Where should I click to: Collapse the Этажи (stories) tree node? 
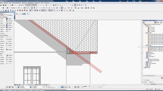[145, 26]
